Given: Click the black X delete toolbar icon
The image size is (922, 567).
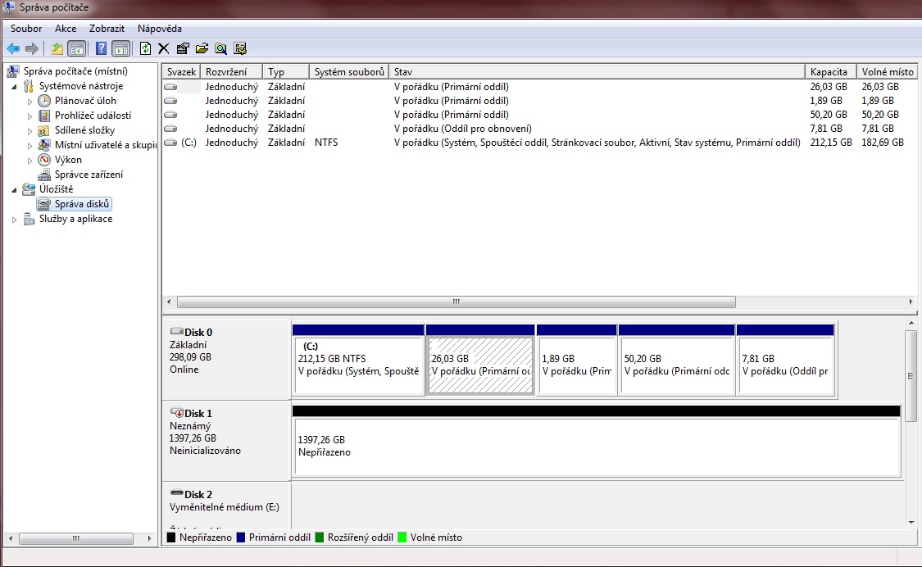Looking at the screenshot, I should tap(163, 48).
